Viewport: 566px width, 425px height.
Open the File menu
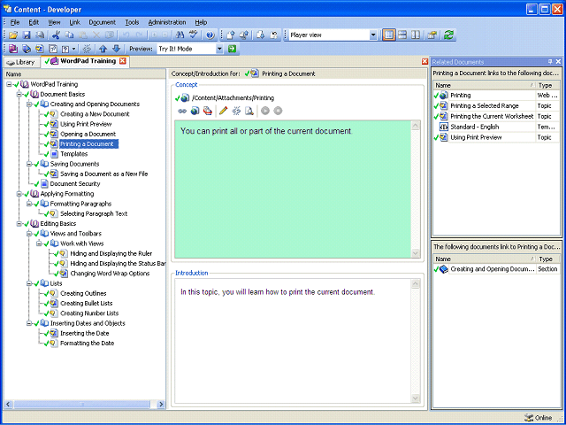[15, 22]
